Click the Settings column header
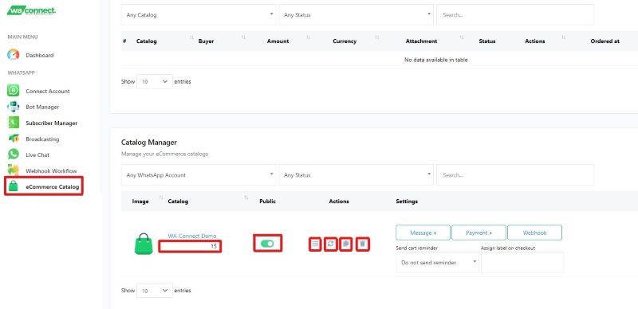638x309 pixels. pyautogui.click(x=407, y=201)
